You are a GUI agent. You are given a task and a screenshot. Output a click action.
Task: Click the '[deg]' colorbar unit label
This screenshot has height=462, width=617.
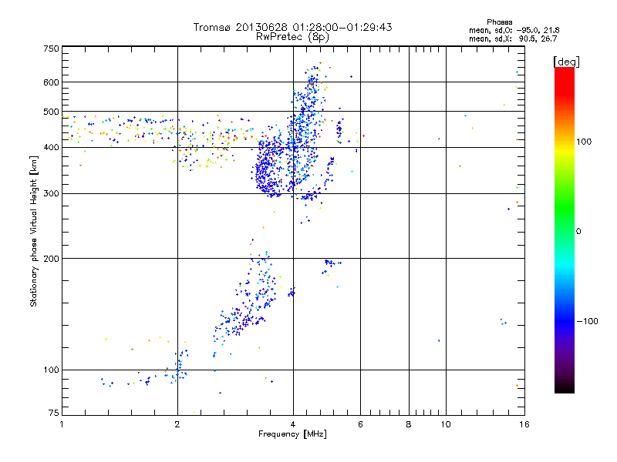[566, 62]
